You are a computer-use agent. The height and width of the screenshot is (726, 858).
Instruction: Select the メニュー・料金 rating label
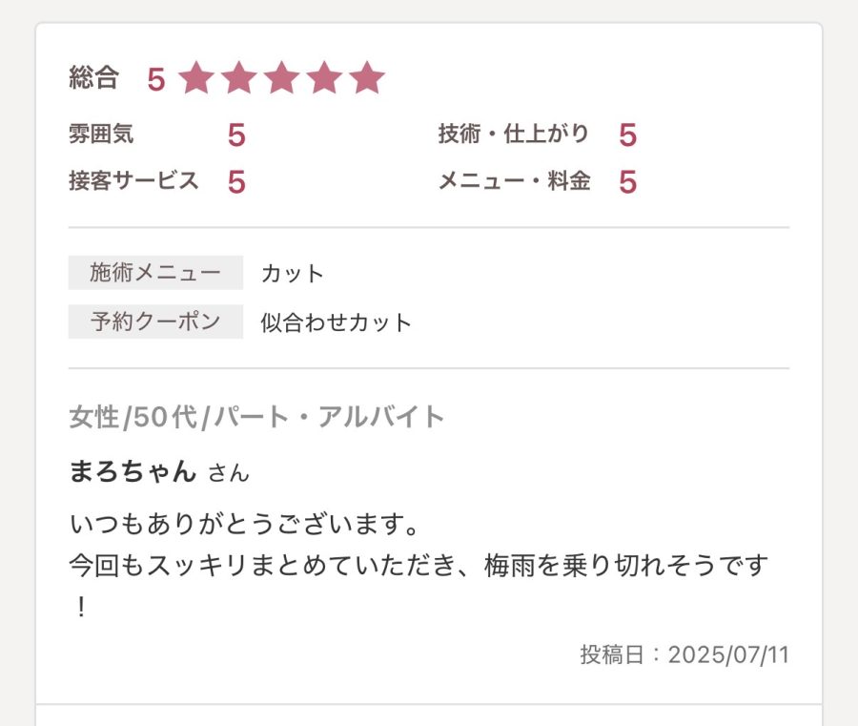click(x=514, y=181)
